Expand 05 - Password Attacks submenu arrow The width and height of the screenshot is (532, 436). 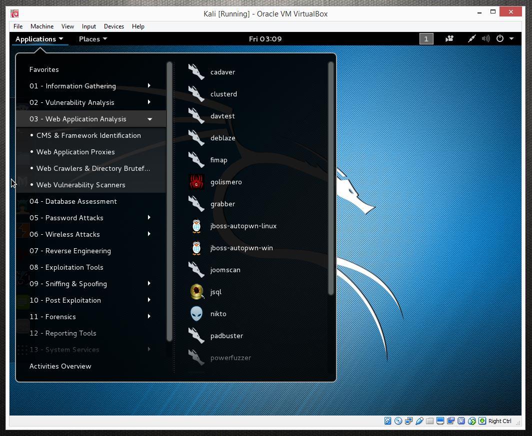(x=149, y=217)
